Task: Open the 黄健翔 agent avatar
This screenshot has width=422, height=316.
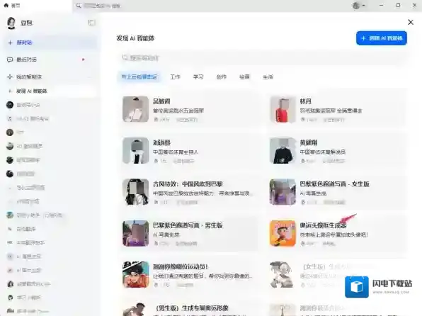Action: [283, 150]
